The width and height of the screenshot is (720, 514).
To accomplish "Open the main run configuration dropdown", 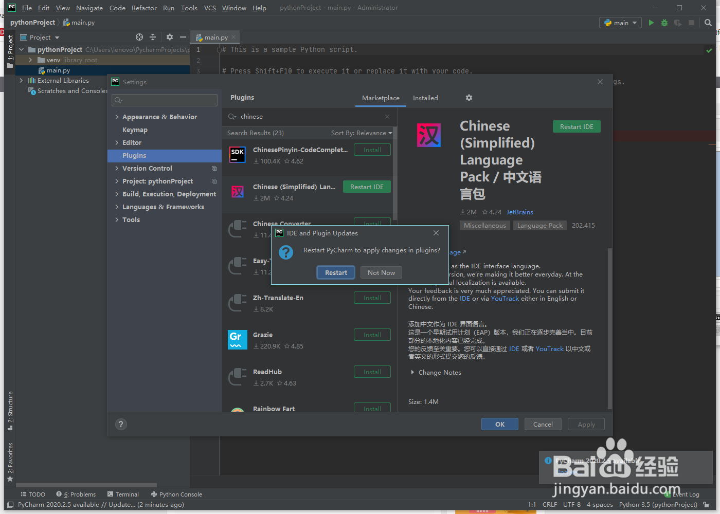I will (621, 23).
